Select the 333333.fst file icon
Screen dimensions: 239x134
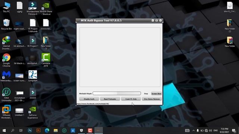(46, 24)
